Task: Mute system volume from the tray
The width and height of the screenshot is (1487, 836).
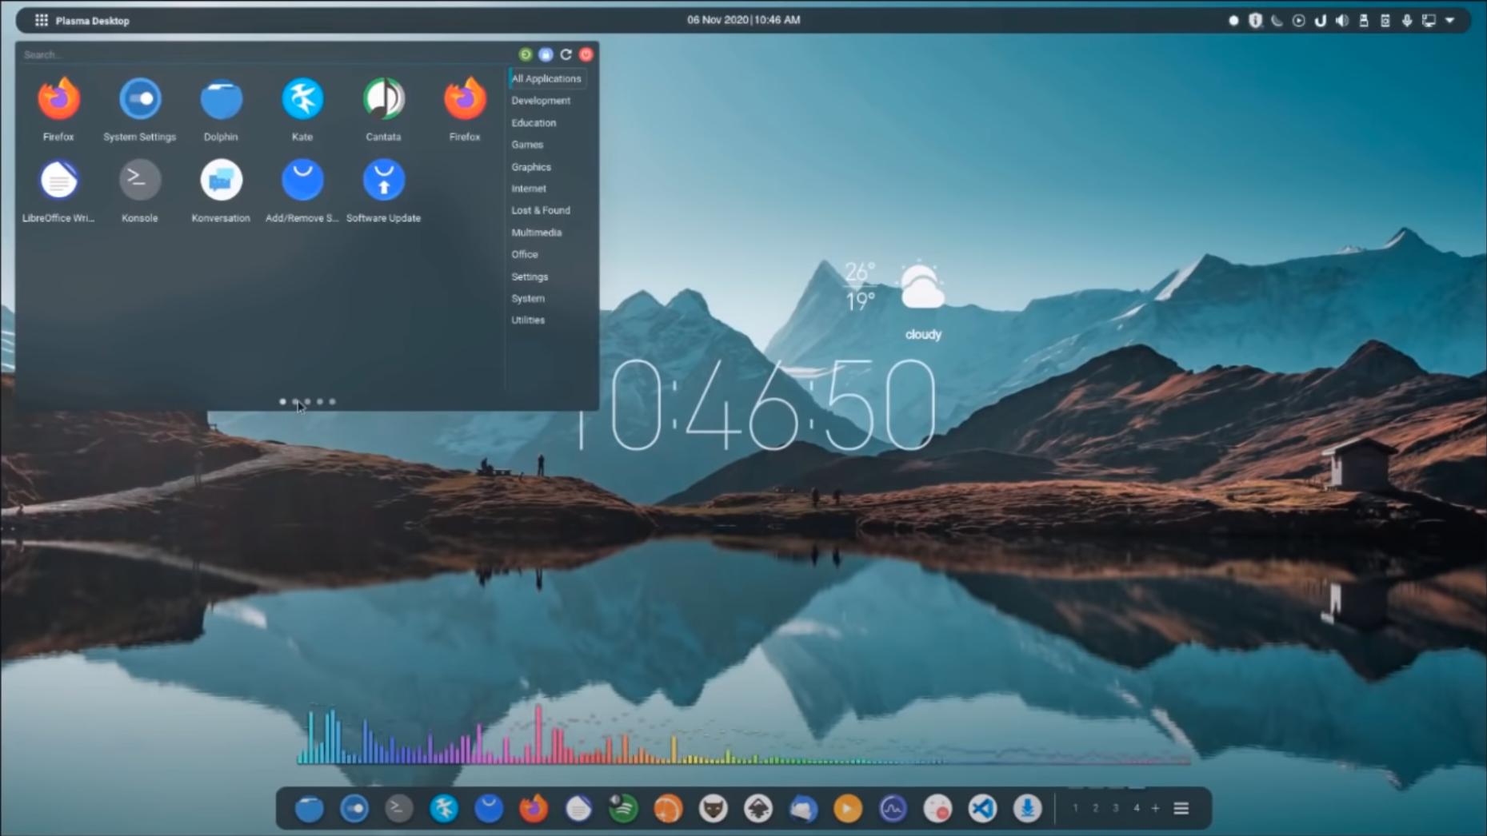Action: [x=1342, y=21]
